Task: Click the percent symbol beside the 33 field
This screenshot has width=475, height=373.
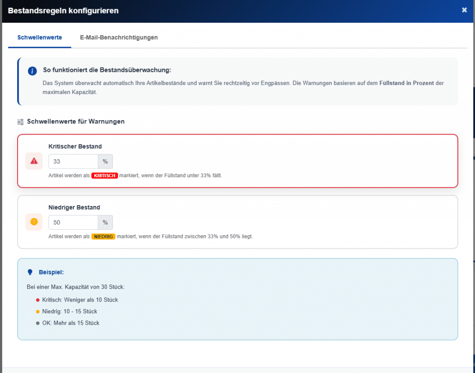Action: (105, 161)
